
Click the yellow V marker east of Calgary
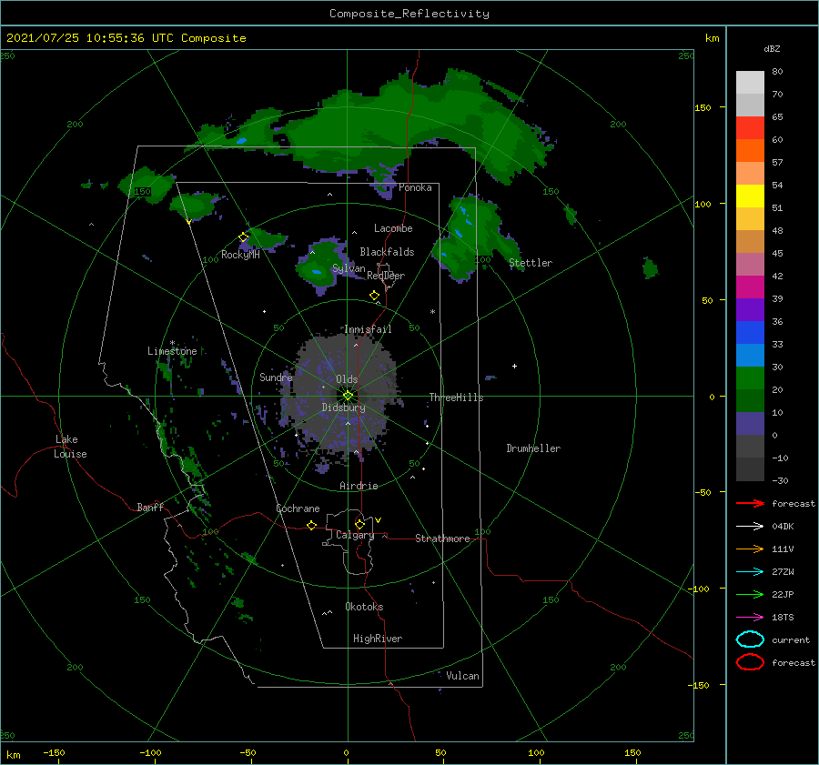(x=378, y=520)
